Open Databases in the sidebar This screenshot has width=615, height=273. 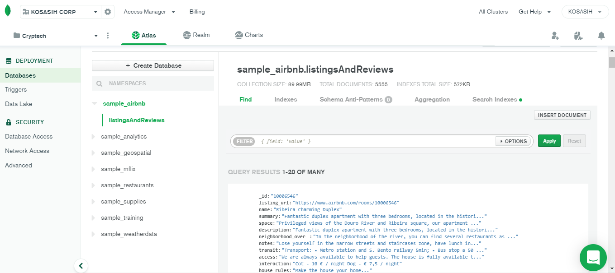click(40, 75)
